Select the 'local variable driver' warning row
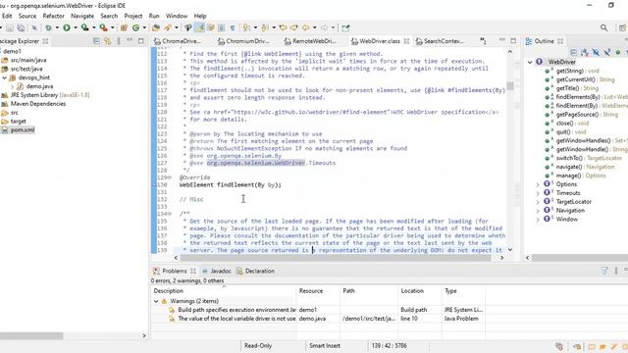Screen dimensions: 628x353 pyautogui.click(x=318, y=319)
